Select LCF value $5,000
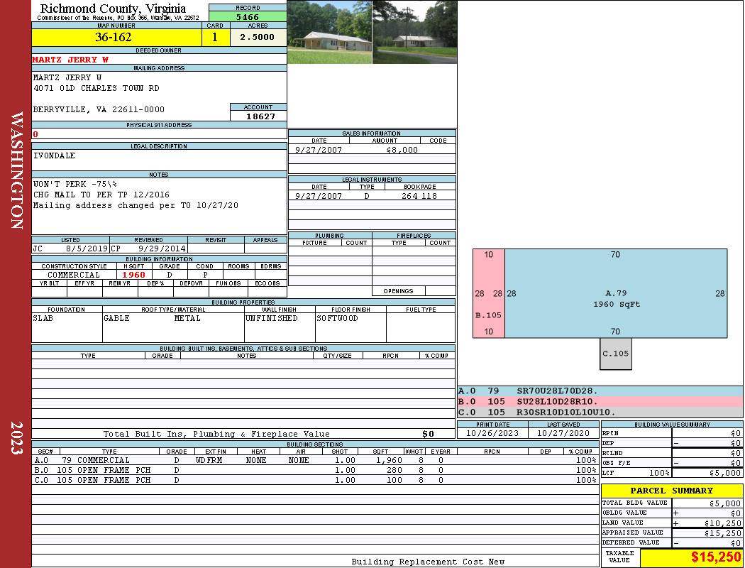The height and width of the screenshot is (568, 745). coord(724,473)
